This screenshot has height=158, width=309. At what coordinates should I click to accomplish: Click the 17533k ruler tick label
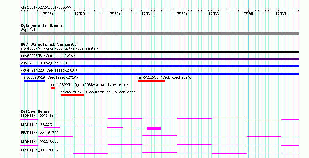click(215, 14)
